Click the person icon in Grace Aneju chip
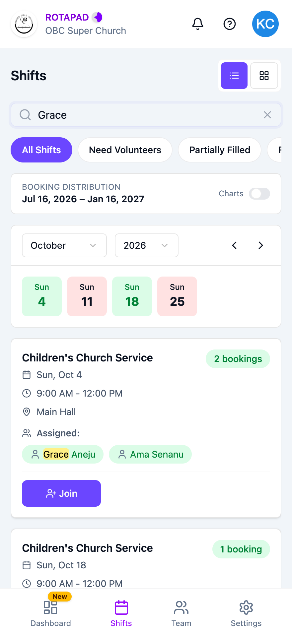The width and height of the screenshot is (292, 634). pos(35,454)
